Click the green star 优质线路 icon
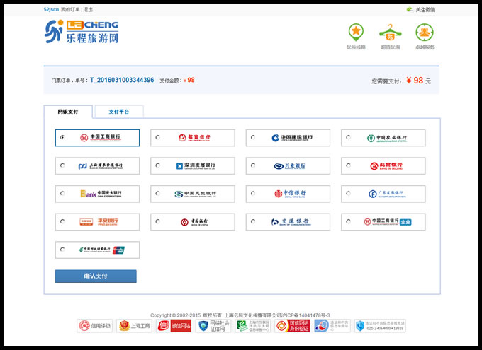482x350 pixels. coord(356,32)
